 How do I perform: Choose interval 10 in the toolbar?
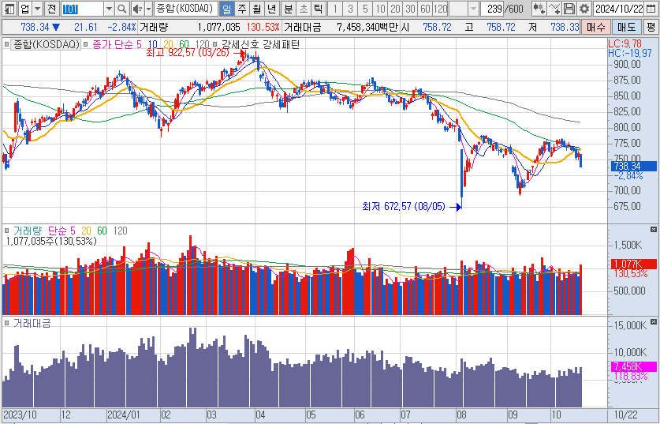tap(381, 9)
